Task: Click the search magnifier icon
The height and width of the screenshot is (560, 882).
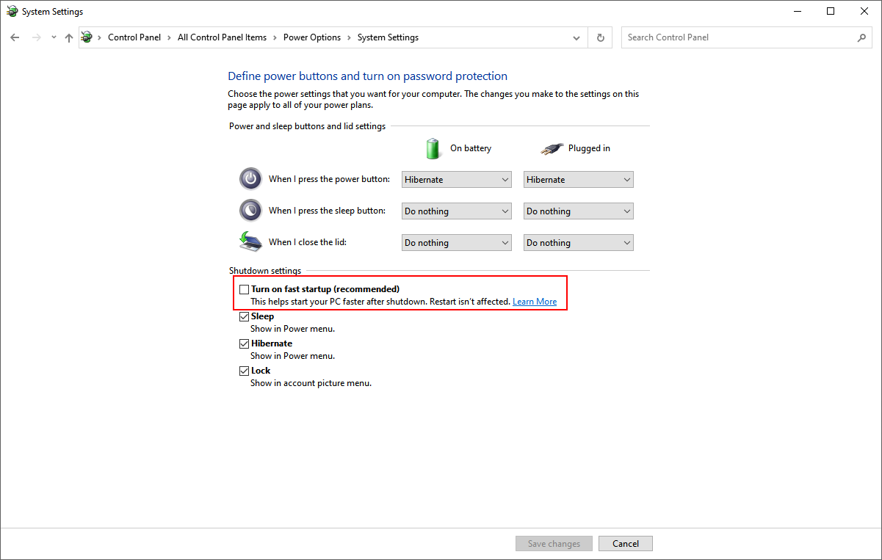Action: coord(861,37)
